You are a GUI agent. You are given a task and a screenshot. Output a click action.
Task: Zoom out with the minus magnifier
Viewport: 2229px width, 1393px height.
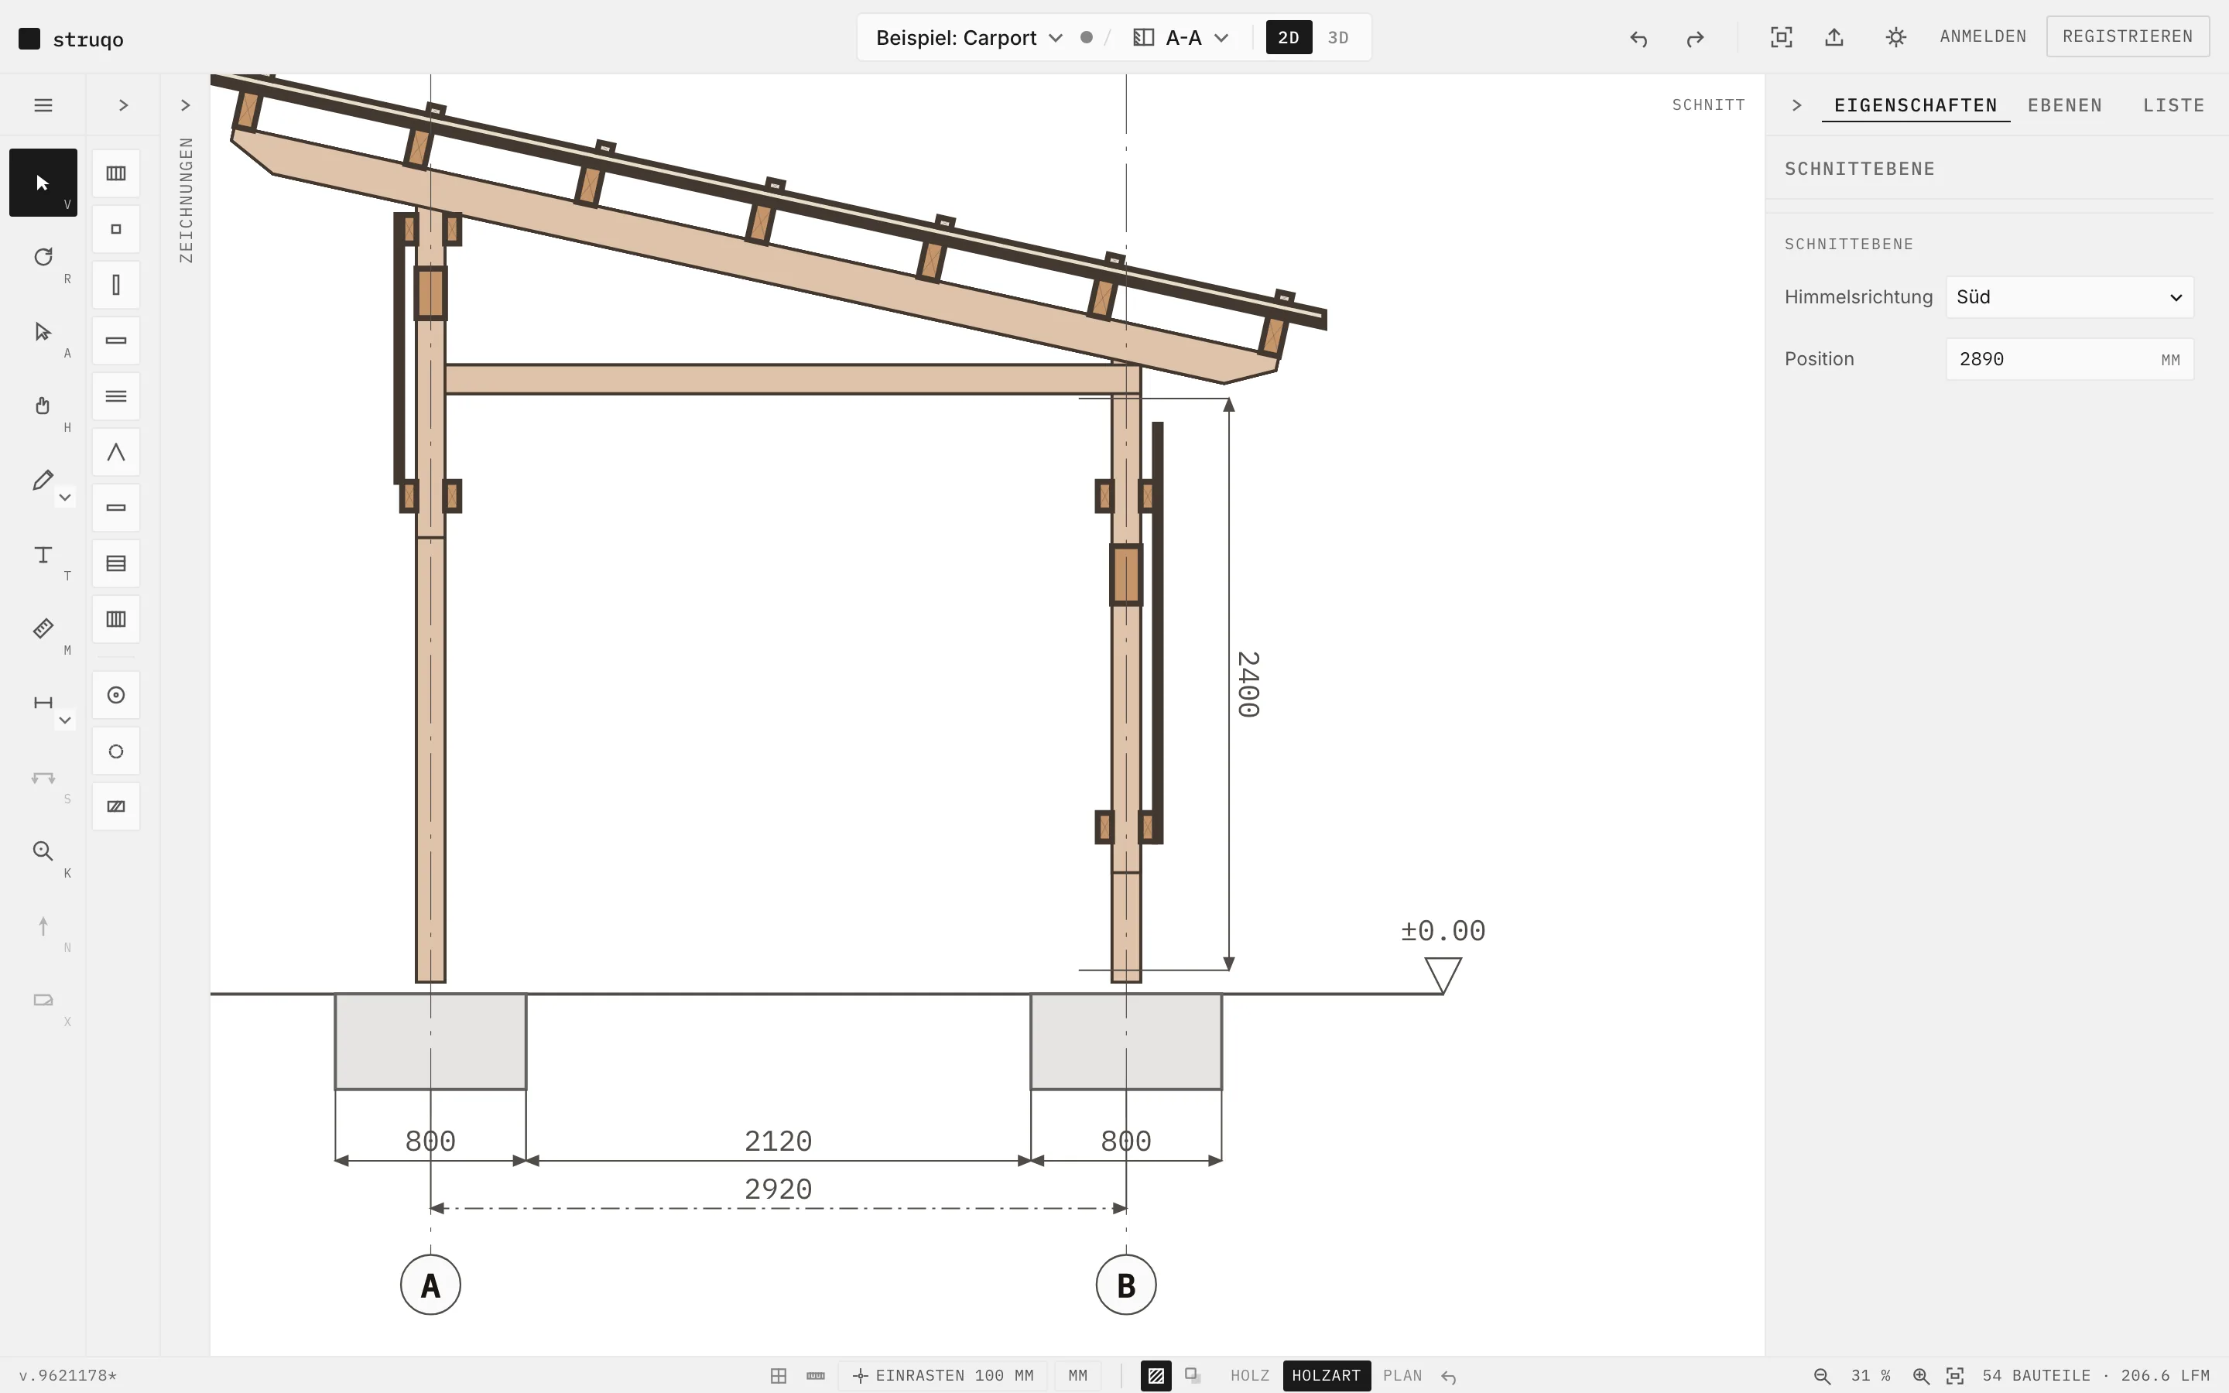point(1822,1375)
